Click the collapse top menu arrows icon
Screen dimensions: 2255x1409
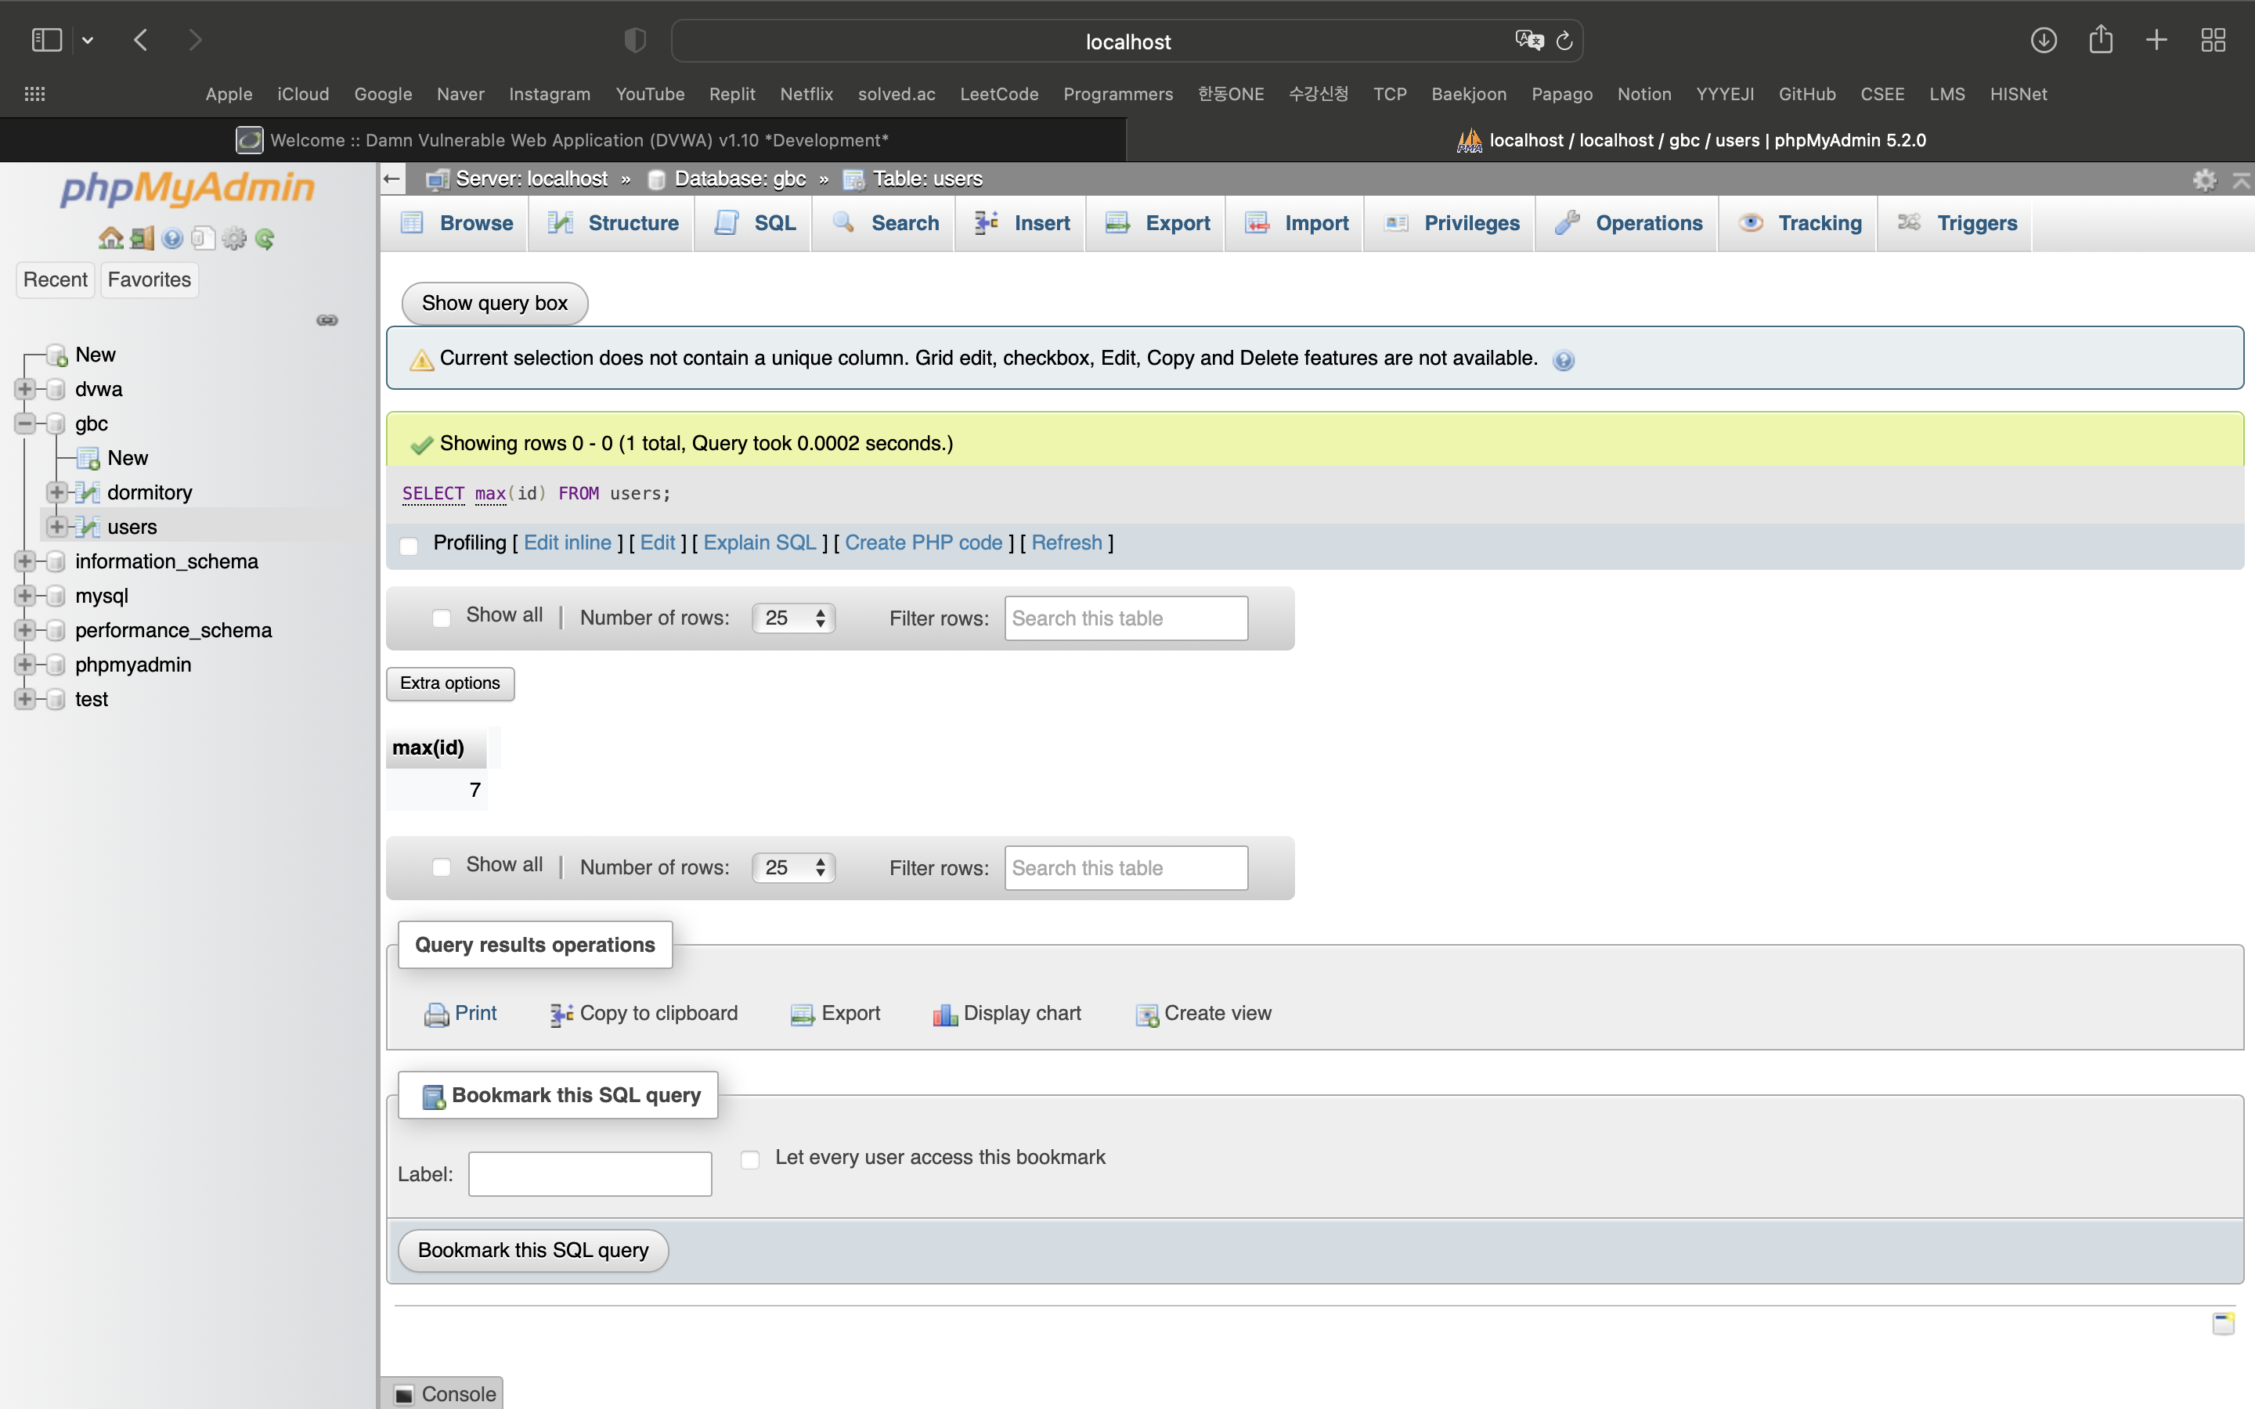pyautogui.click(x=2241, y=179)
